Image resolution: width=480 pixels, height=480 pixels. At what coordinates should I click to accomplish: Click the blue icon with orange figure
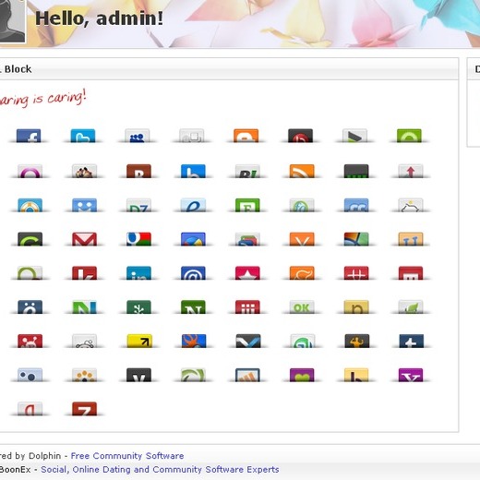tap(194, 342)
